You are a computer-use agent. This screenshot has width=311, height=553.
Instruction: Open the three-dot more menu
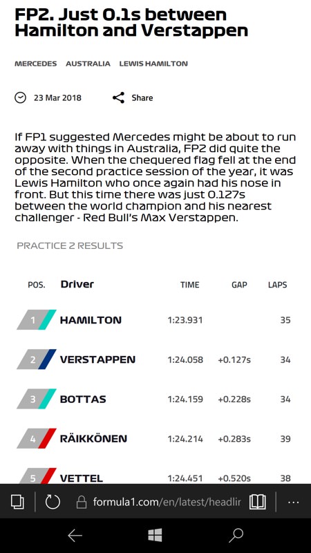click(x=293, y=503)
